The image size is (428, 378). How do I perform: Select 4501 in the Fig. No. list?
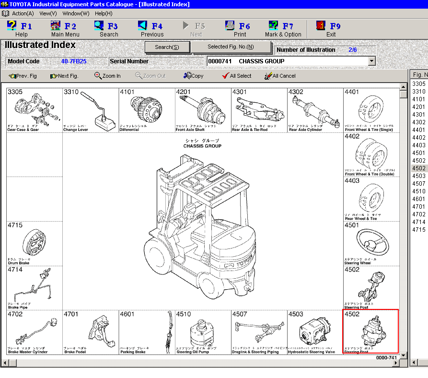pyautogui.click(x=419, y=153)
